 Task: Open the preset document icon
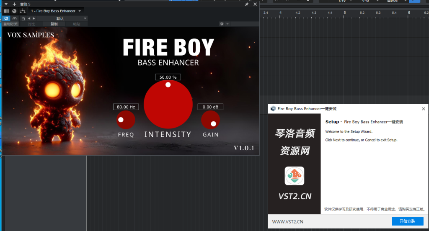23,18
